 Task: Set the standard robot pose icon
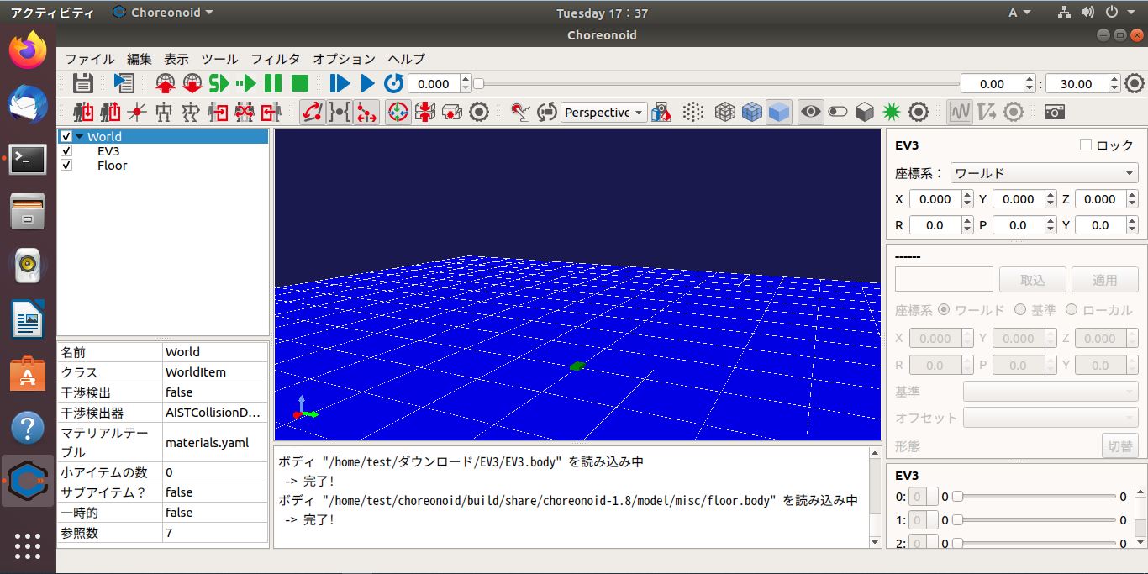[164, 112]
